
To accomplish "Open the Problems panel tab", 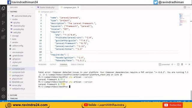I will pyautogui.click(x=42, y=64).
